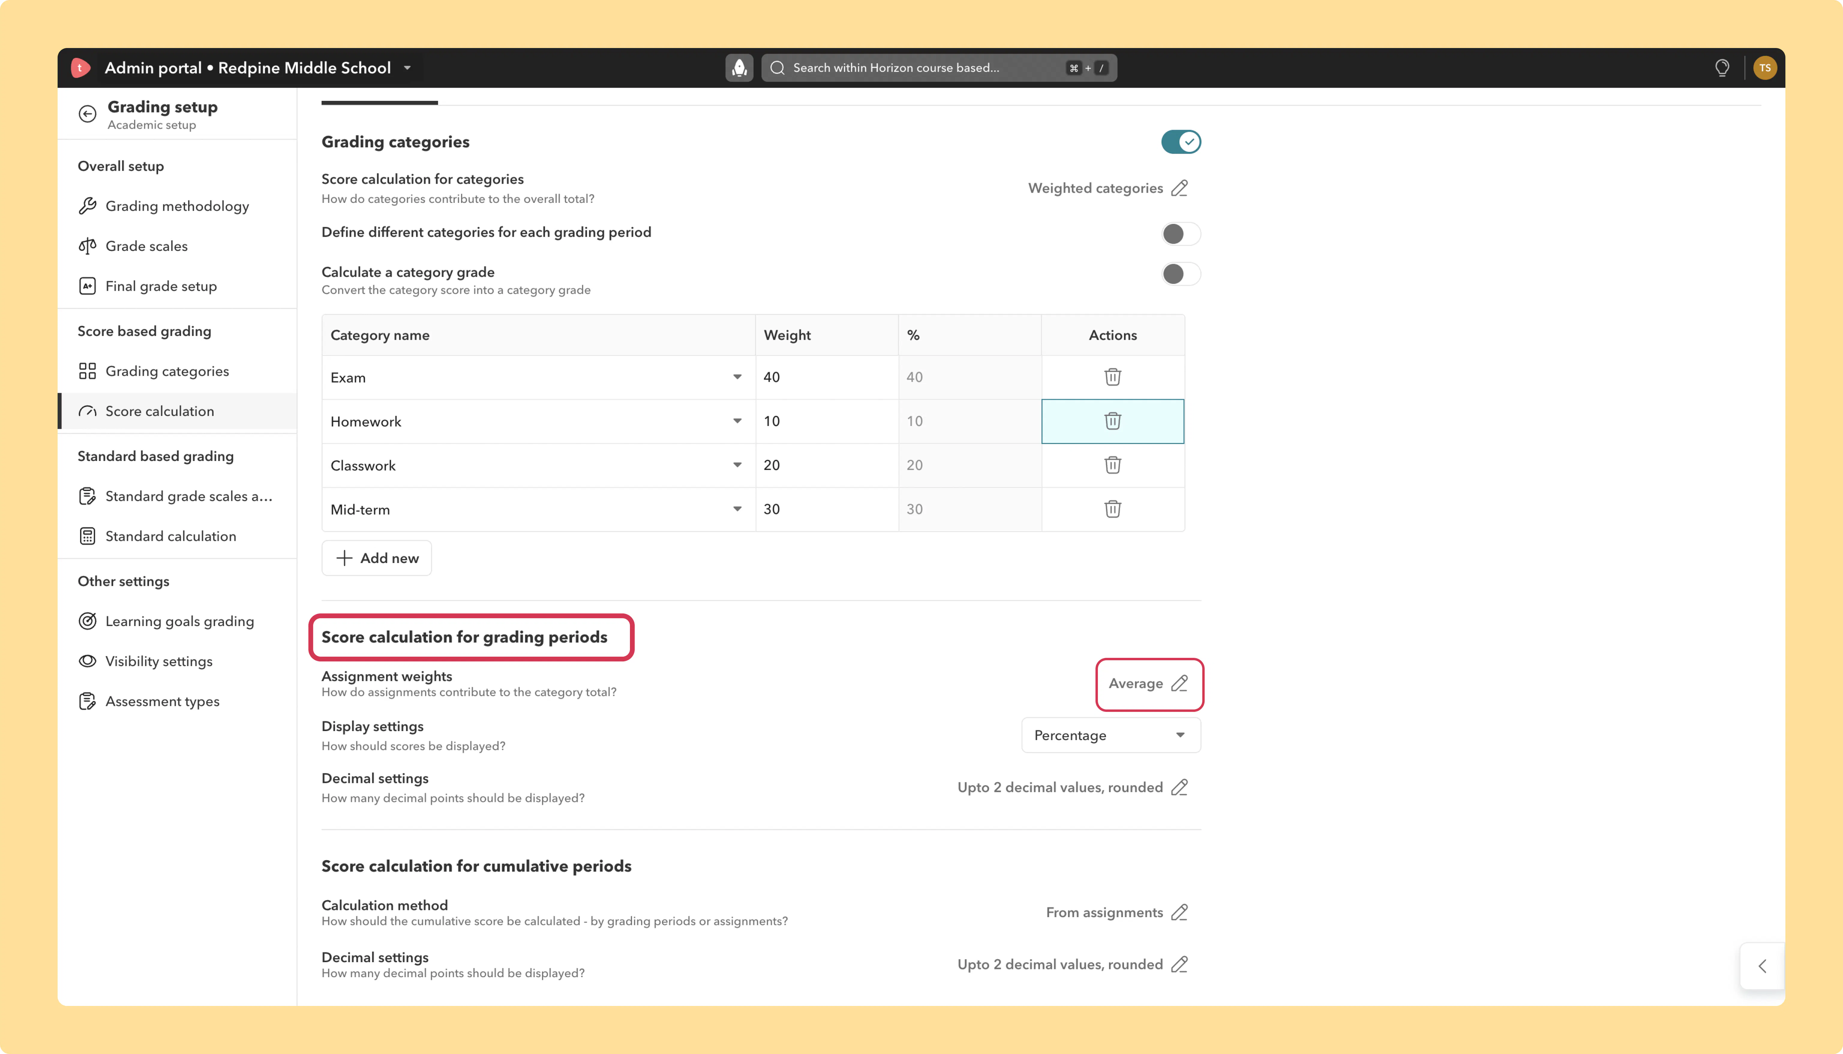Click the Exam percentage cell showing 40

coord(970,377)
